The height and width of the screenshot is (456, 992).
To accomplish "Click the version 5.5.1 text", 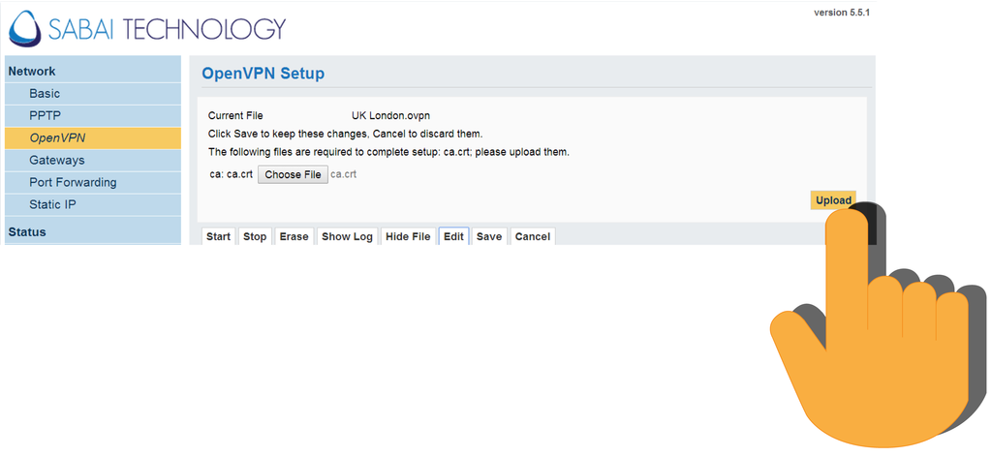I will pos(842,12).
